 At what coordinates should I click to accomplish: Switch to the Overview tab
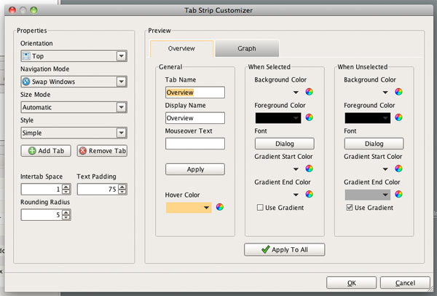tap(181, 49)
